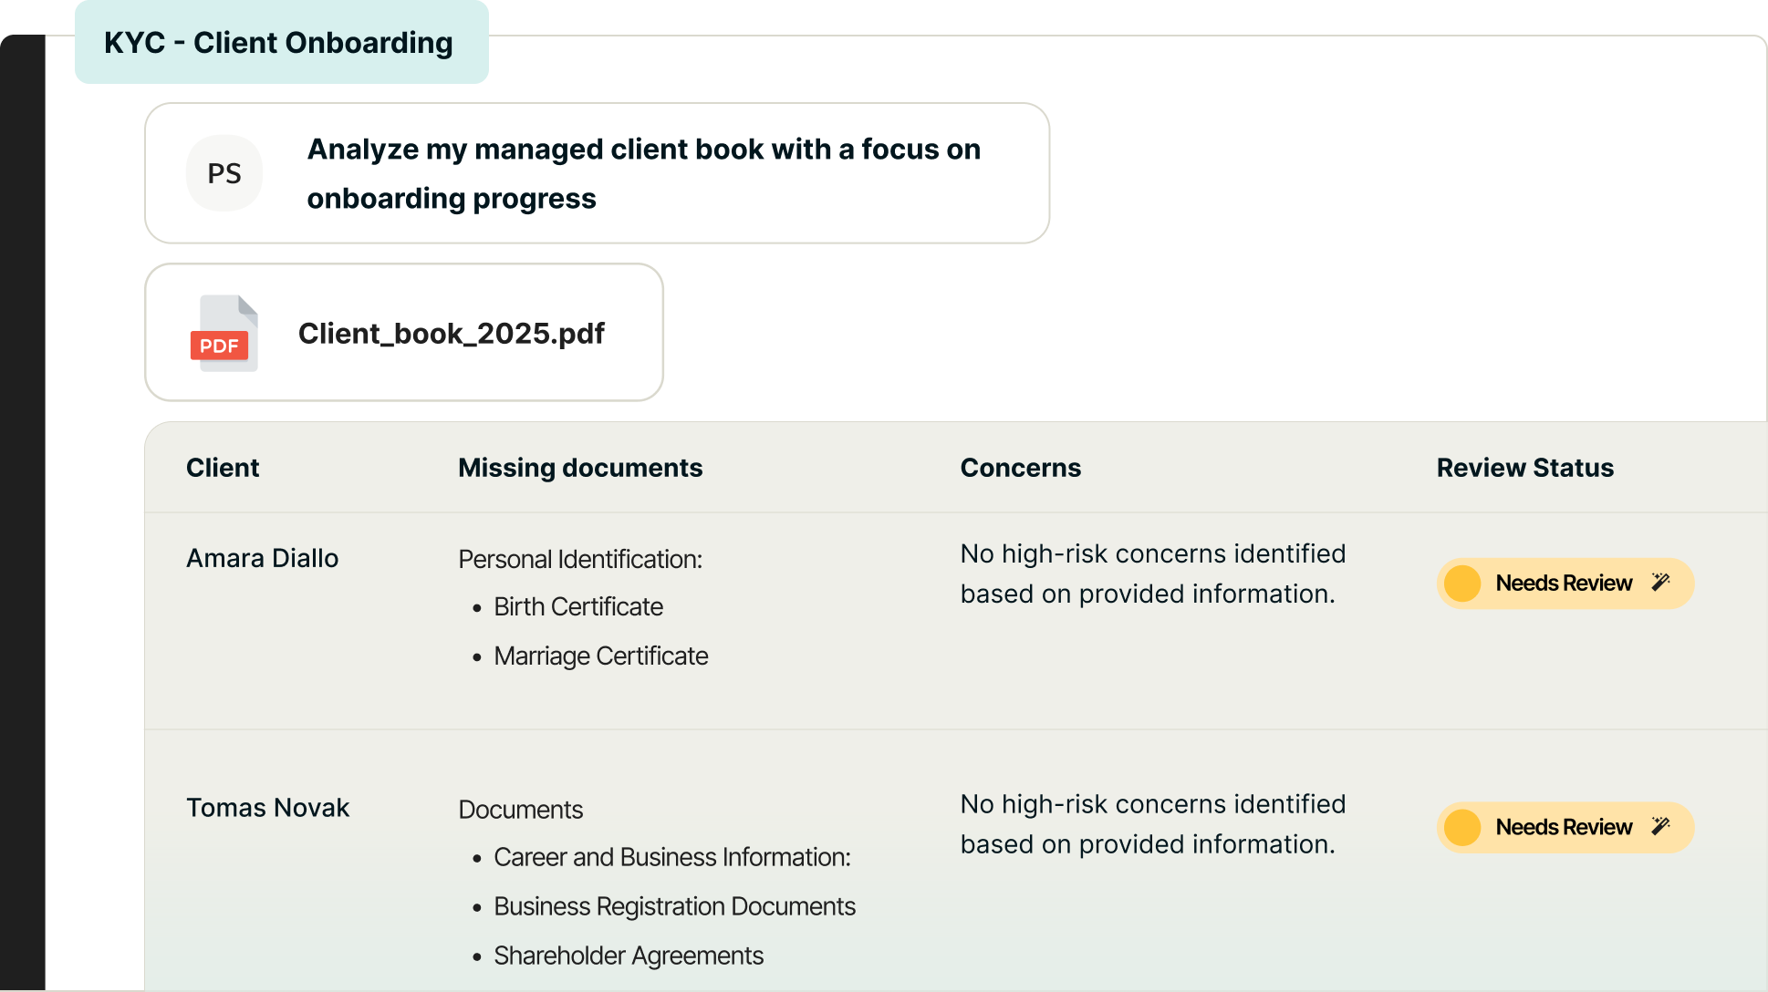Click the PS avatar on the prompt card
The height and width of the screenshot is (992, 1768).
click(224, 172)
